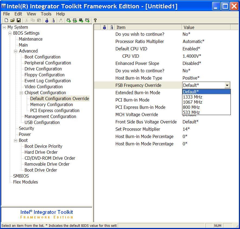This screenshot has width=240, height=229.
Task: Select Drive Configuration tree item
Action: tap(43, 69)
